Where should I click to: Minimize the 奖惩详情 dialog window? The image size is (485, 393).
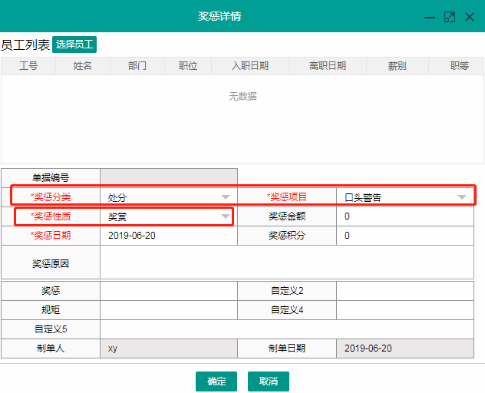click(x=431, y=17)
